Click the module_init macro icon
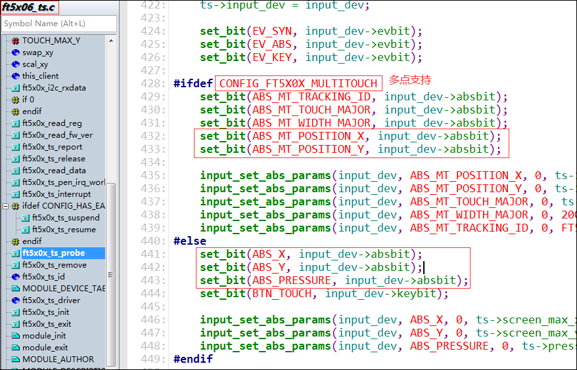Screen dimensions: 577x370 coord(16,336)
